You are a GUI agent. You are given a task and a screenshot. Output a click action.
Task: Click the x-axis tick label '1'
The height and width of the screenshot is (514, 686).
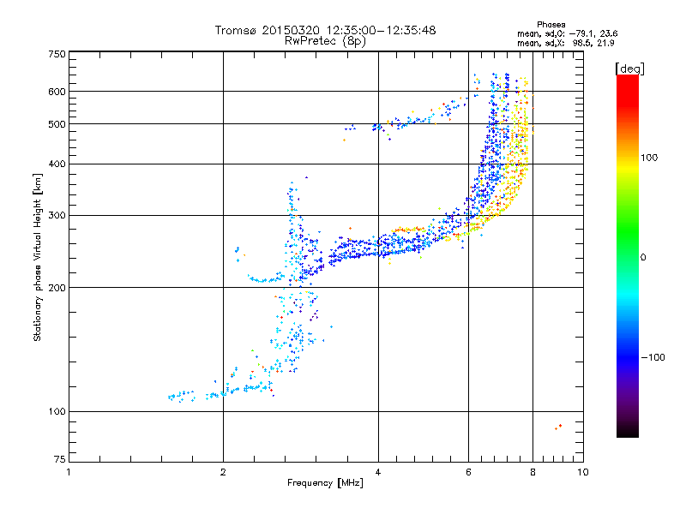[x=69, y=472]
